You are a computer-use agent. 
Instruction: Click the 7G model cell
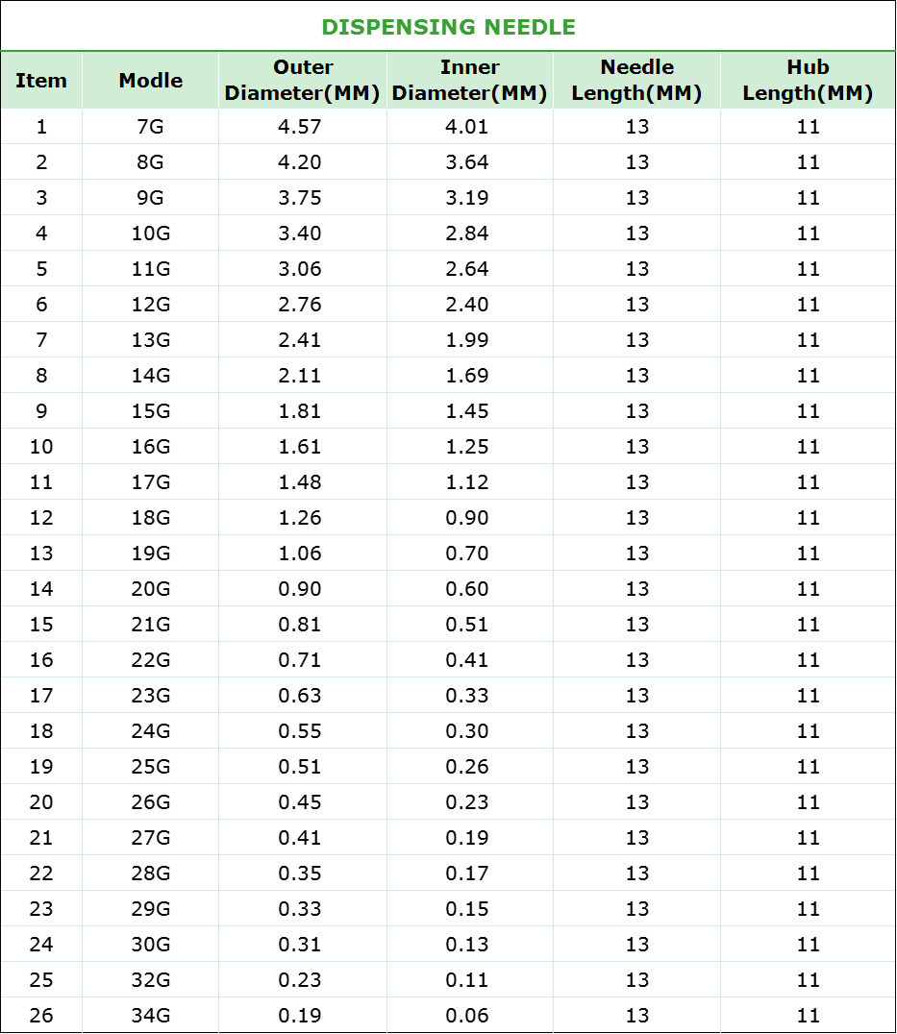[151, 127]
